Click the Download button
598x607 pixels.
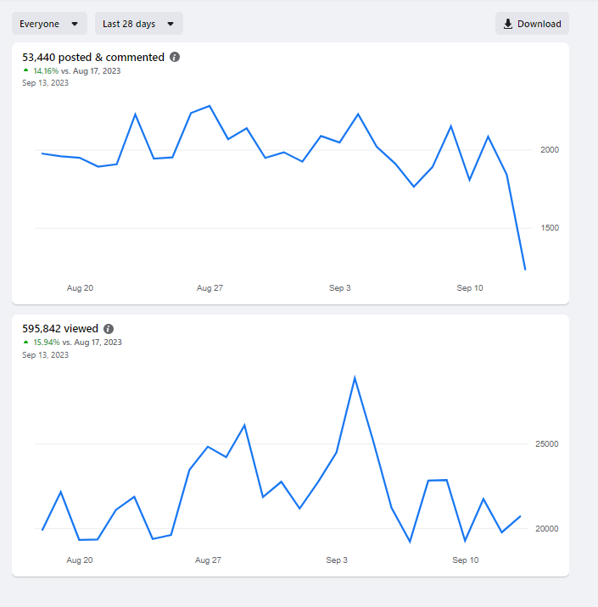532,24
